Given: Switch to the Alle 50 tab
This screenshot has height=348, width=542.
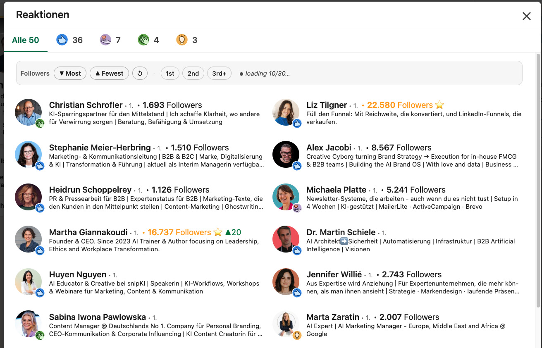Looking at the screenshot, I should (x=26, y=40).
